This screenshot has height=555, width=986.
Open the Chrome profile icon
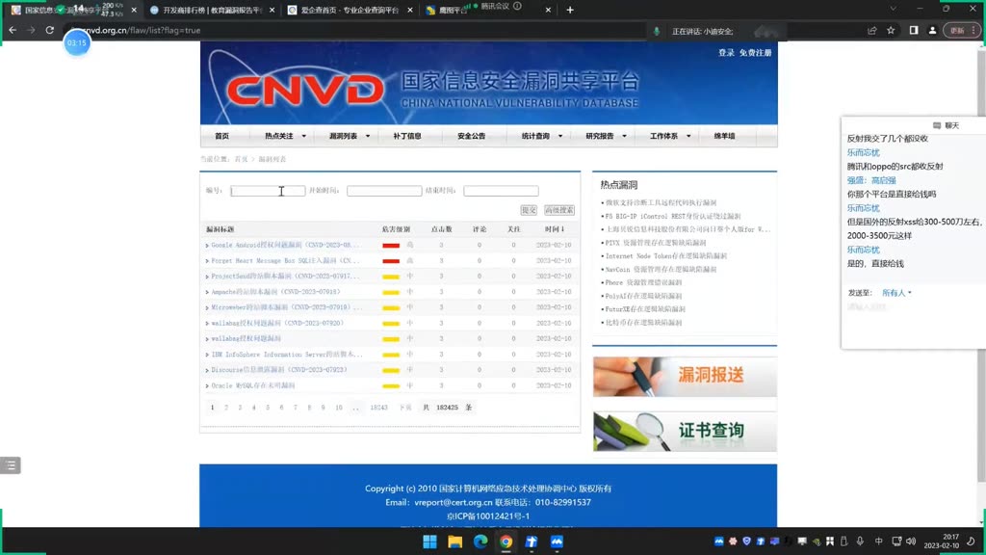tap(932, 30)
